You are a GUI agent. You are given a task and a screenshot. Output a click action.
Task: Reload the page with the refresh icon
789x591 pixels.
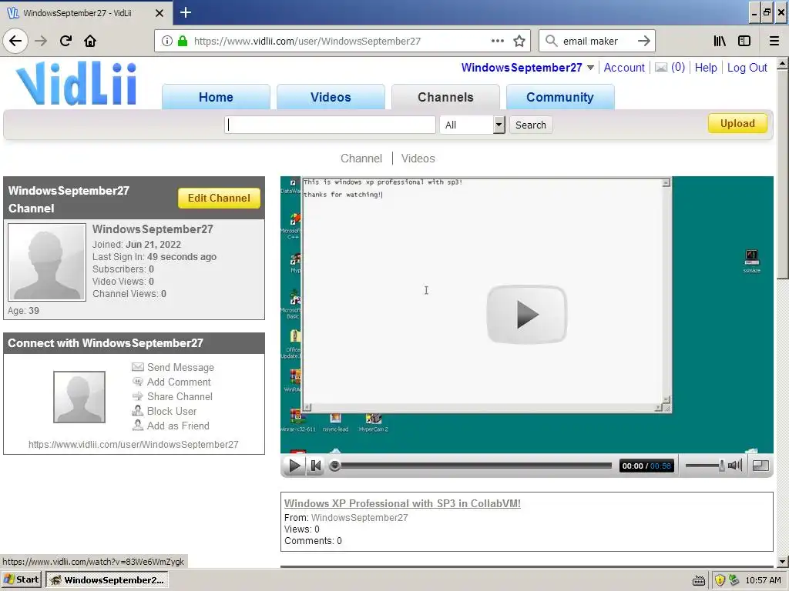point(65,41)
